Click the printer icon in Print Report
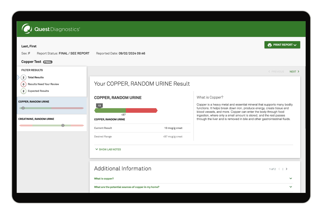322x214 pixels. click(x=269, y=45)
